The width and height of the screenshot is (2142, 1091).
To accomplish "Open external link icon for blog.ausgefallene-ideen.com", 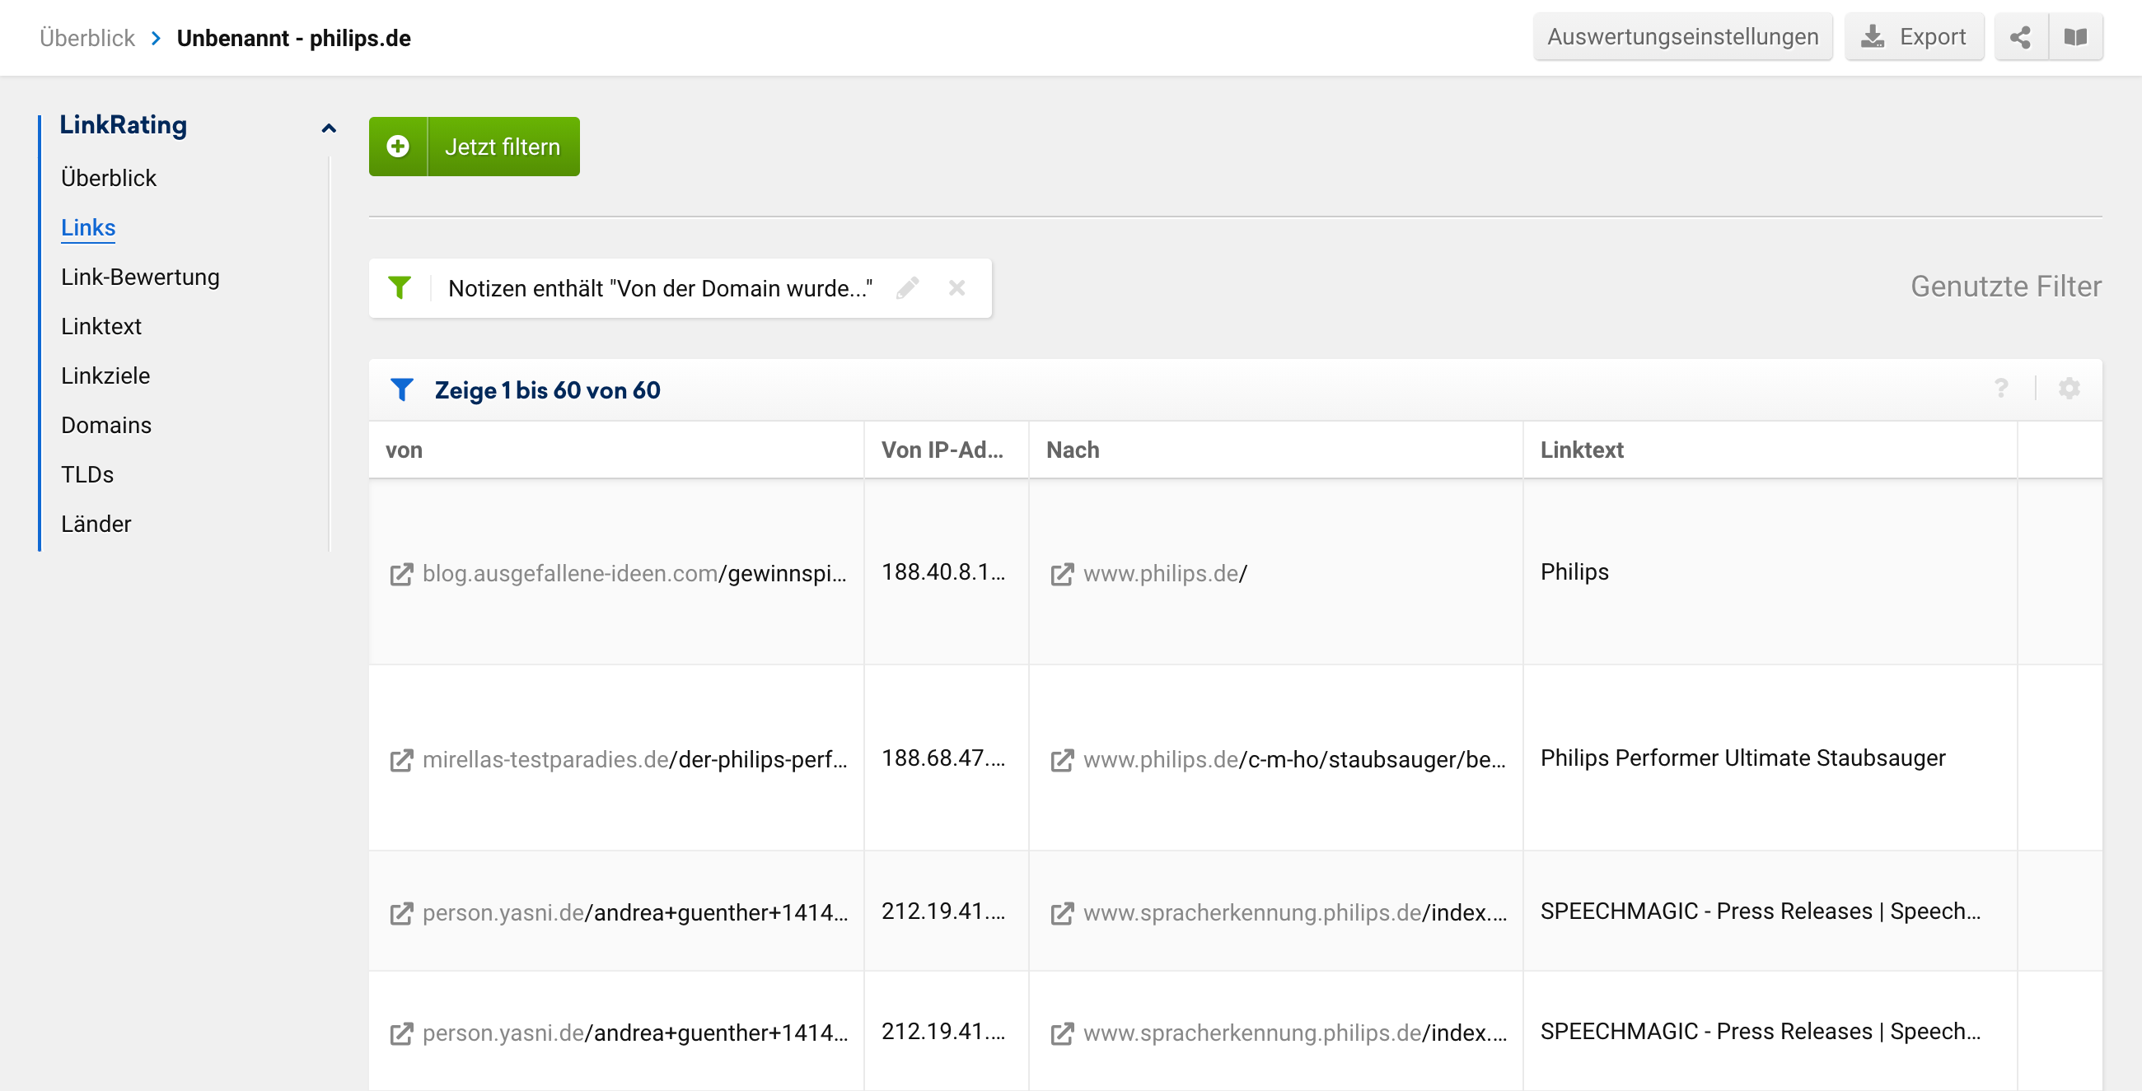I will click(x=402, y=573).
